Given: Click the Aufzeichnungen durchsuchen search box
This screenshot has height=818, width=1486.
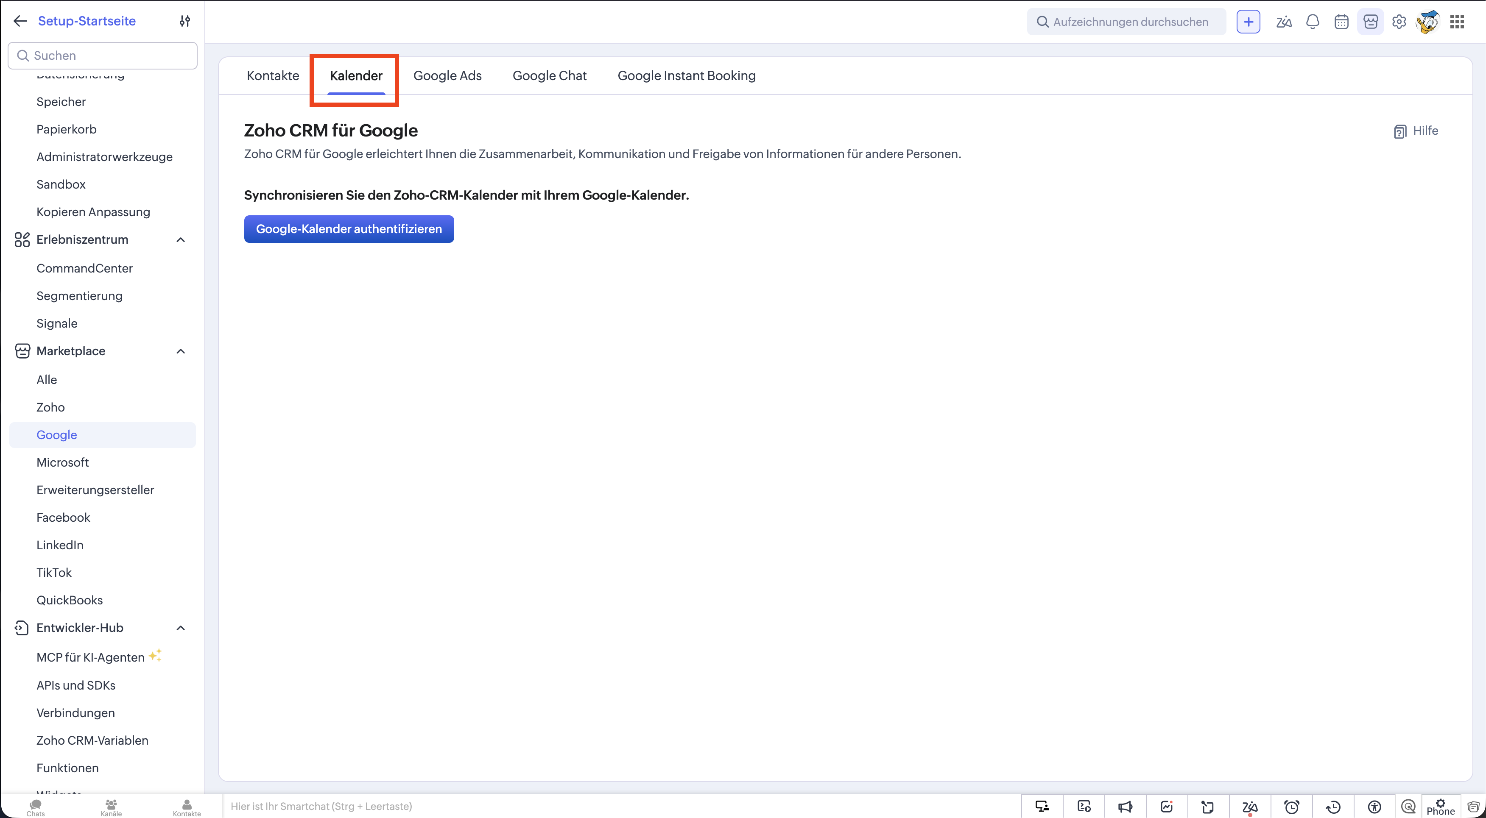Looking at the screenshot, I should tap(1126, 22).
